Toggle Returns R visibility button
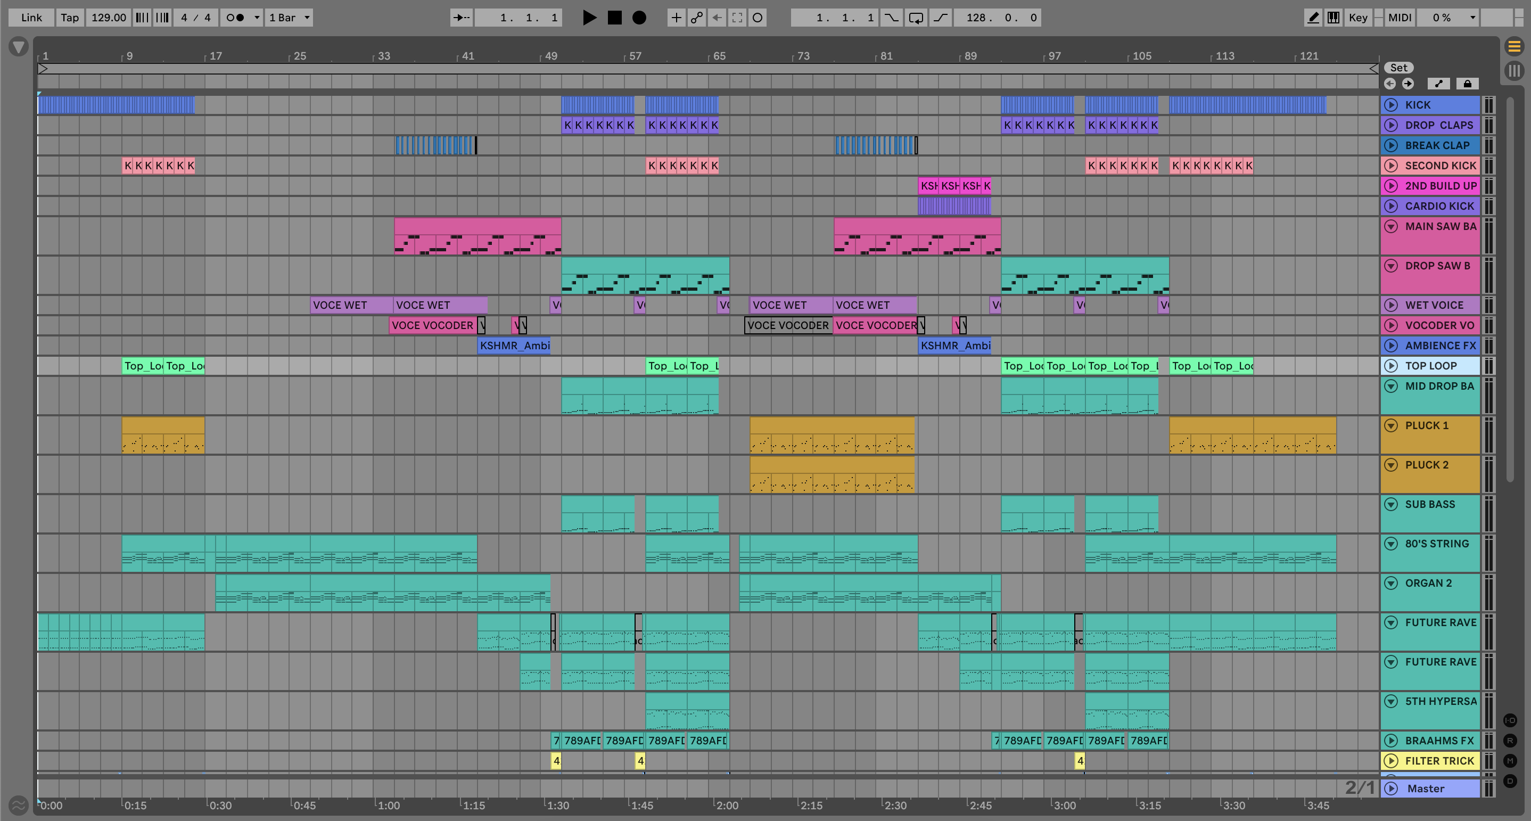 (1510, 740)
